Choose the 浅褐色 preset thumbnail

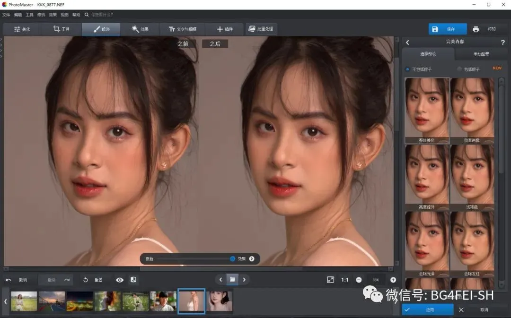472,177
